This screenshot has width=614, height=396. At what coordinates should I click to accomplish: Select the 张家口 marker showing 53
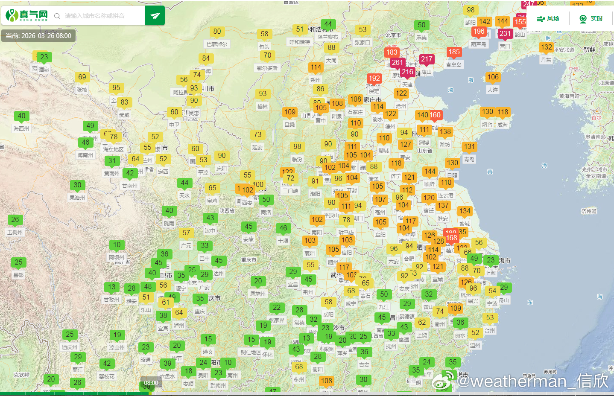tap(363, 30)
